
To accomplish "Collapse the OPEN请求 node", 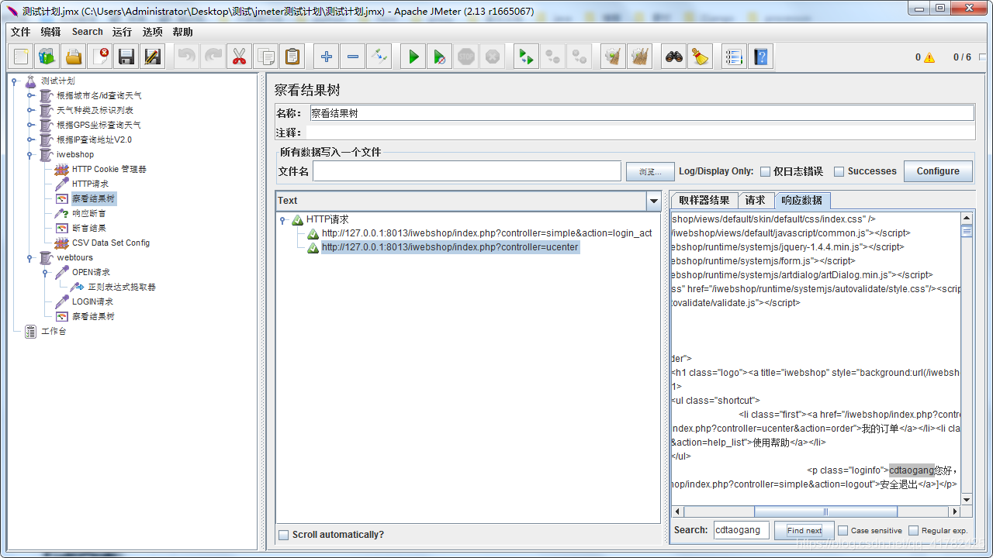I will point(47,272).
